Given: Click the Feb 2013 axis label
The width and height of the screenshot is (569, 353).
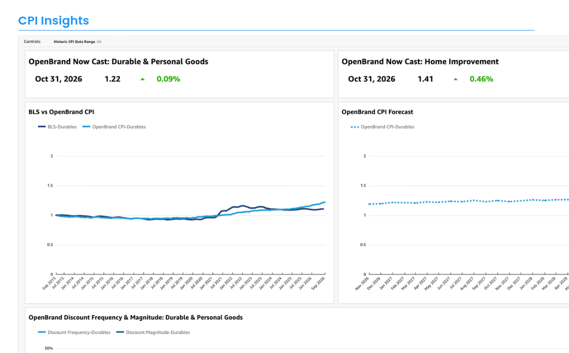Looking at the screenshot, I should point(50,283).
